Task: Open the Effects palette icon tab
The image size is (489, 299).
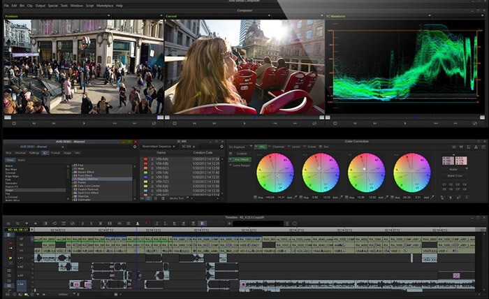Action: click(x=45, y=153)
